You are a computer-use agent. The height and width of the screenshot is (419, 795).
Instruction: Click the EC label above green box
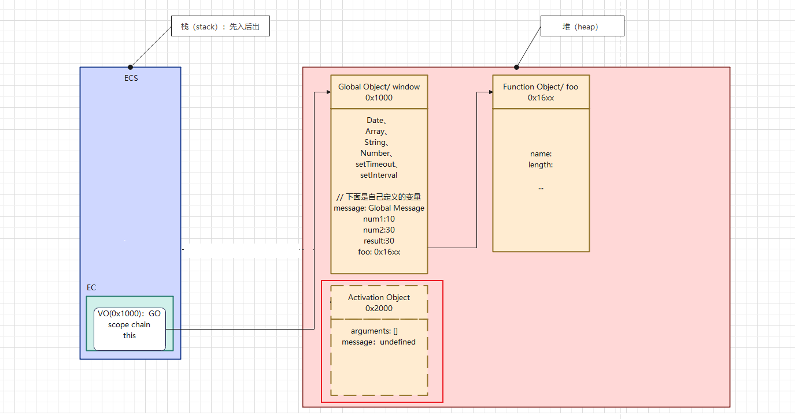[x=91, y=287]
